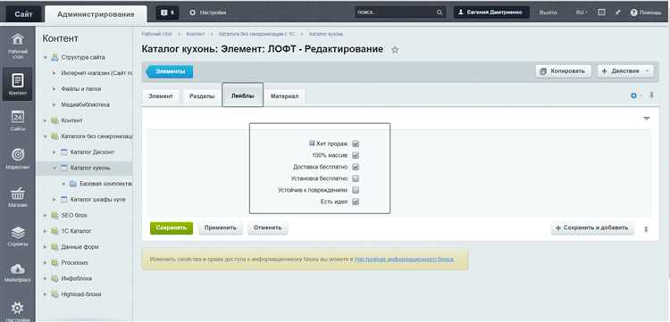Click the pin icon beside tab settings
Screen dimensions: 670x322
[651, 95]
